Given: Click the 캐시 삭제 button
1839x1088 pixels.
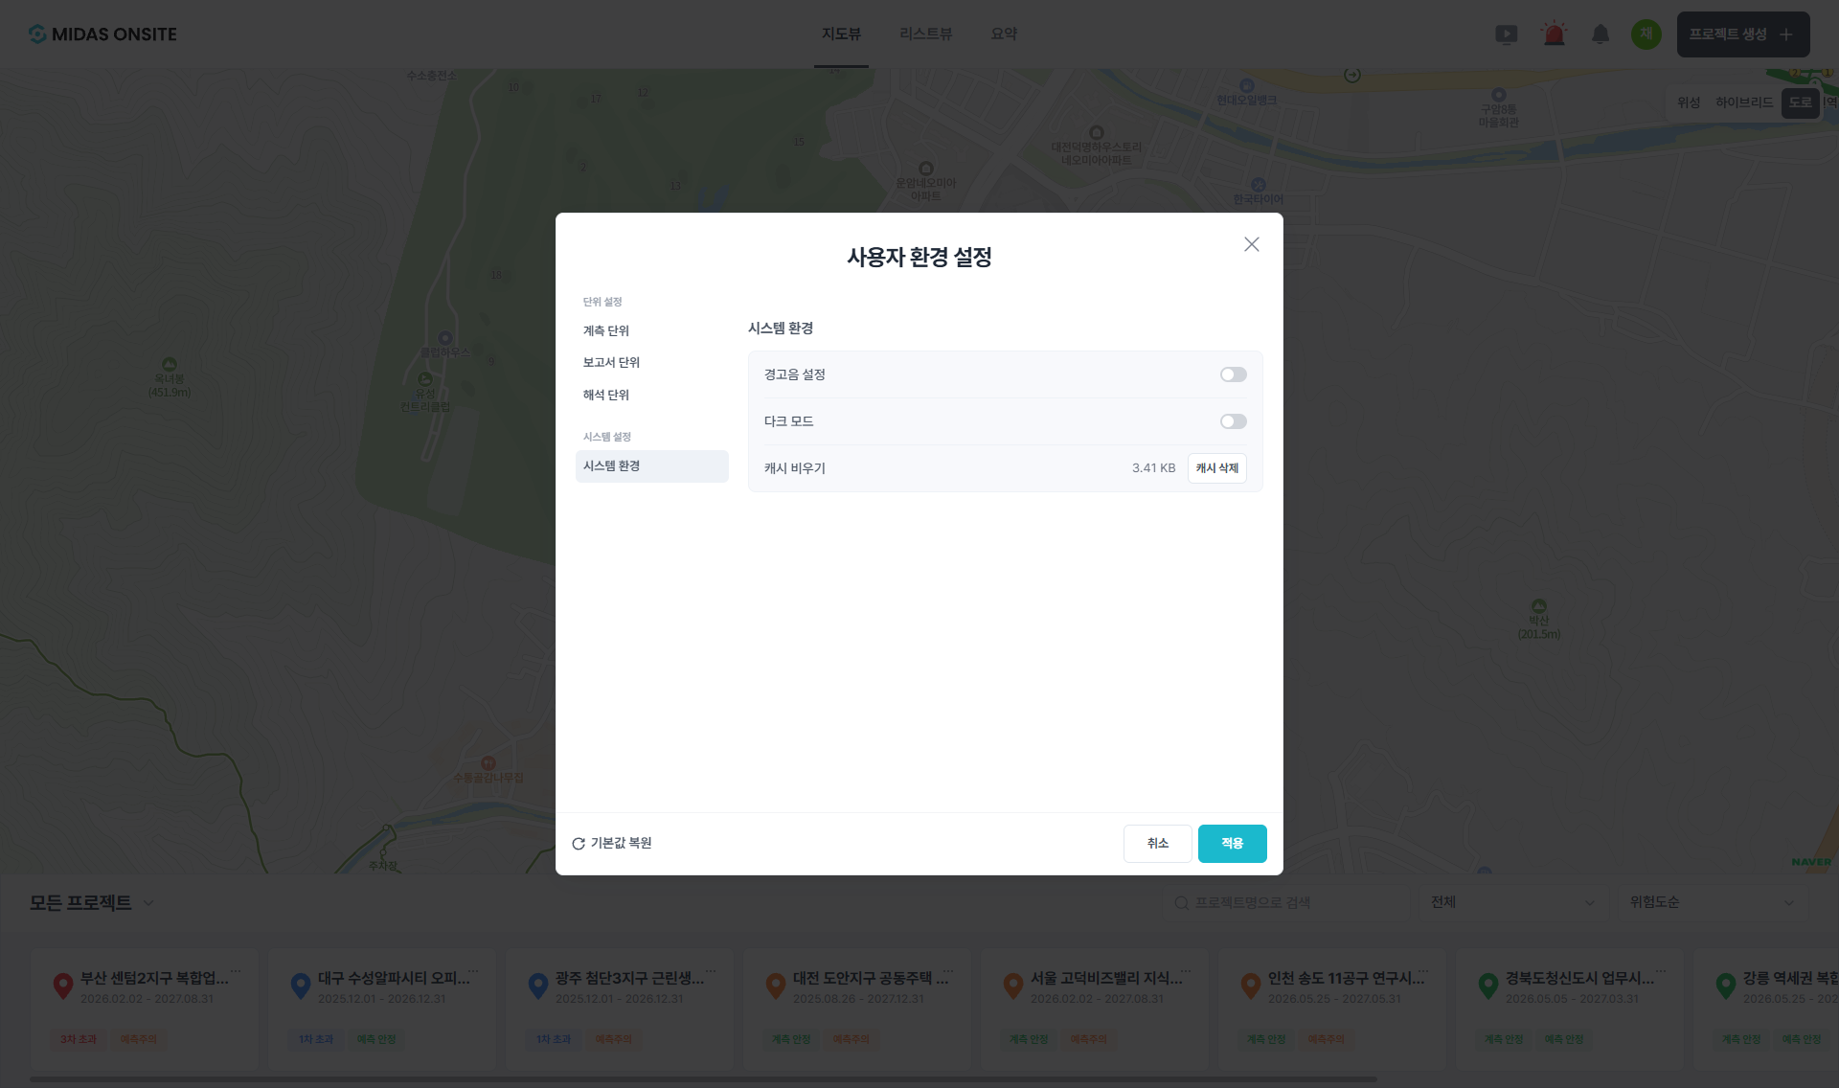Looking at the screenshot, I should [x=1216, y=468].
